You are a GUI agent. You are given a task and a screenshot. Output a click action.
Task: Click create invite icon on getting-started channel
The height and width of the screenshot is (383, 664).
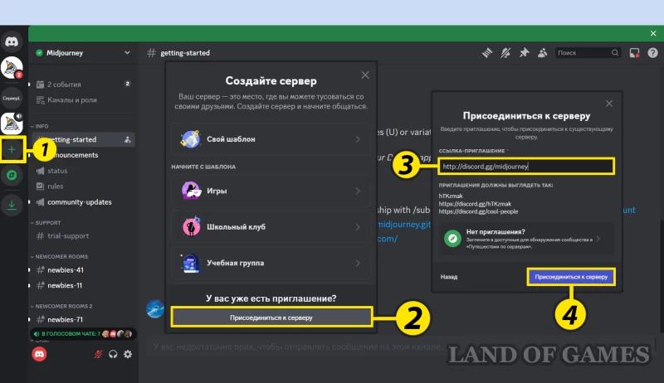[x=128, y=139]
